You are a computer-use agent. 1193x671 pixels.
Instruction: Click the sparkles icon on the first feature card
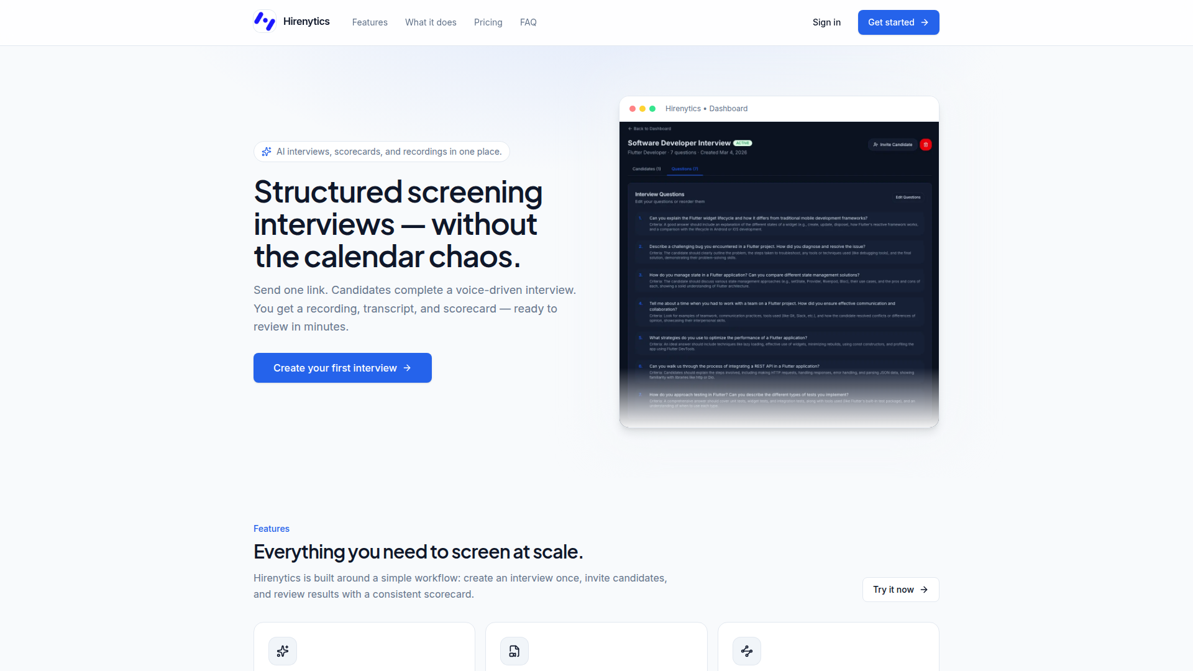click(283, 651)
